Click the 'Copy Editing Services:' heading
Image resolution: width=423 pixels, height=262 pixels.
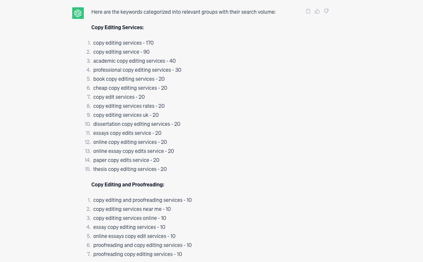[x=117, y=27]
